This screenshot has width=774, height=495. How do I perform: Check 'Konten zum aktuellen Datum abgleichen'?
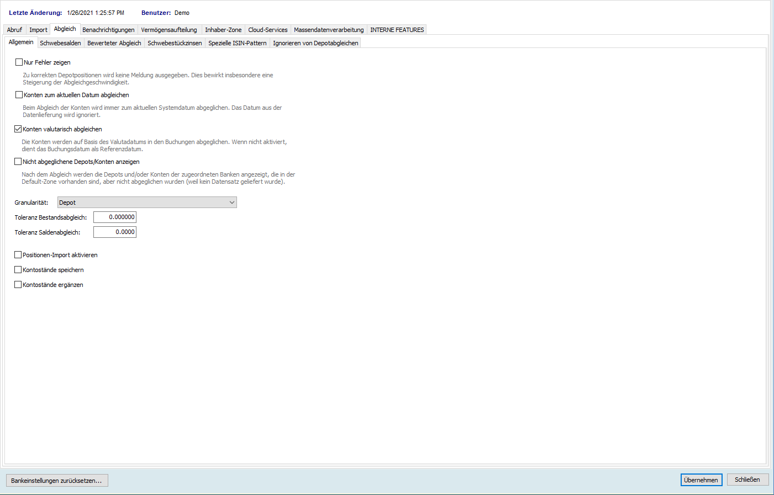coord(19,95)
